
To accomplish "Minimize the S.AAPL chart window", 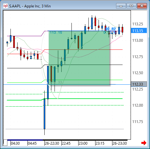I will pyautogui.click(x=121, y=6).
